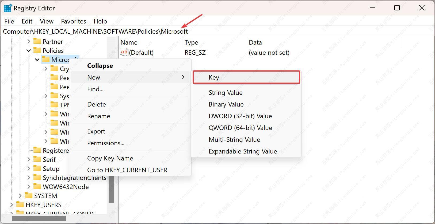
Task: Open the File menu
Action: point(9,21)
